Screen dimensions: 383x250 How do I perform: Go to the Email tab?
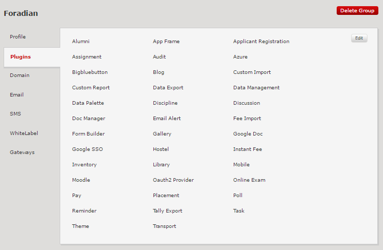tap(16, 95)
